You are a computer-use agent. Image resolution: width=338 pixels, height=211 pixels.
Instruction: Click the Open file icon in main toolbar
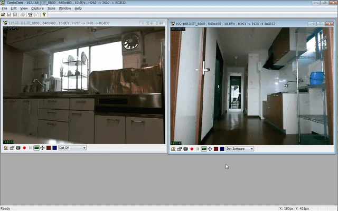click(4, 14)
